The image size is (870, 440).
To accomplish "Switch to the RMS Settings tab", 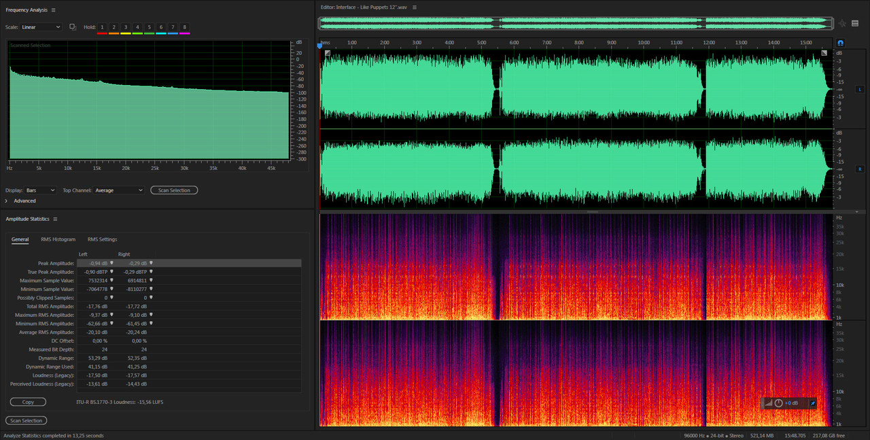I will tap(102, 239).
